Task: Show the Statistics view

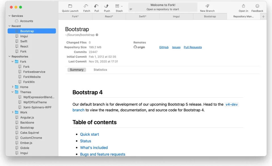Action: [100, 70]
